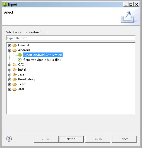This screenshot has height=148, width=142.
Task: Select the Run/Debug tree label
Action: pos(26,79)
